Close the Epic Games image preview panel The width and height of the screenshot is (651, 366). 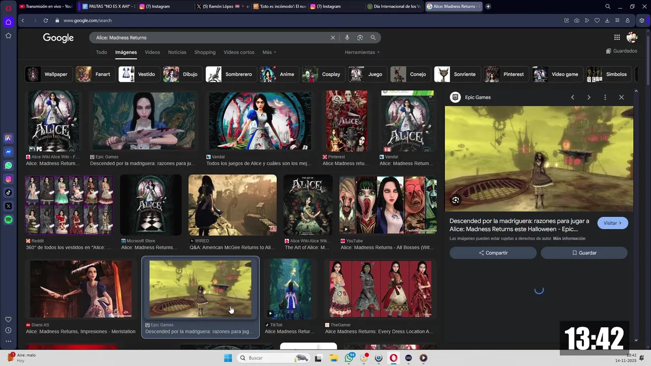coord(621,97)
